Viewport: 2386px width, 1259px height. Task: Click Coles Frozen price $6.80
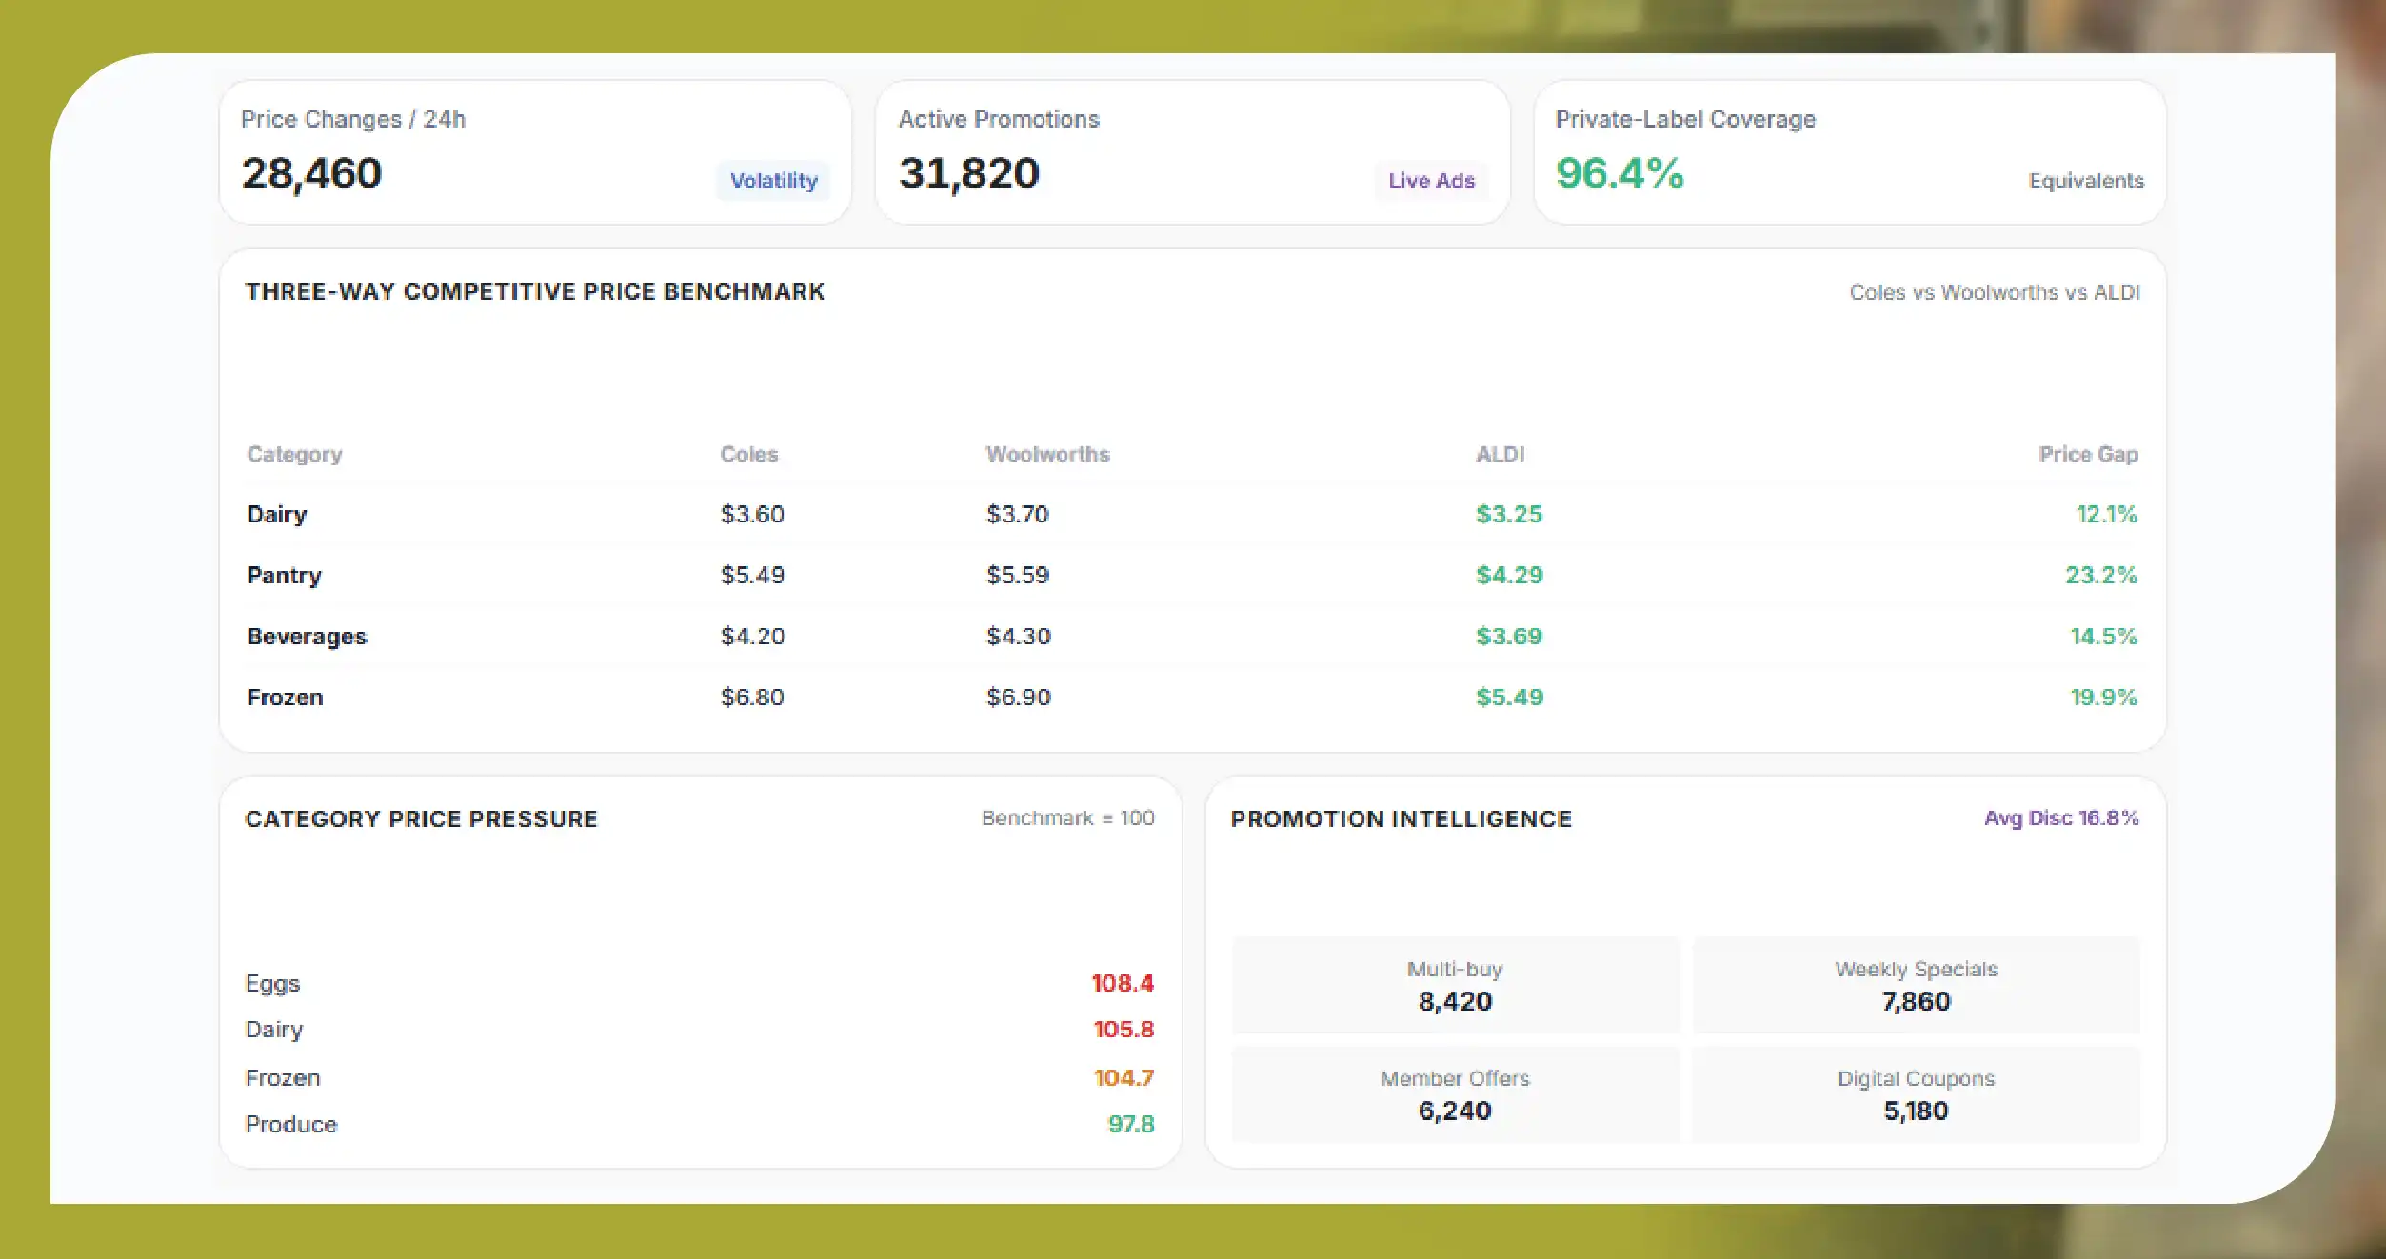(752, 698)
